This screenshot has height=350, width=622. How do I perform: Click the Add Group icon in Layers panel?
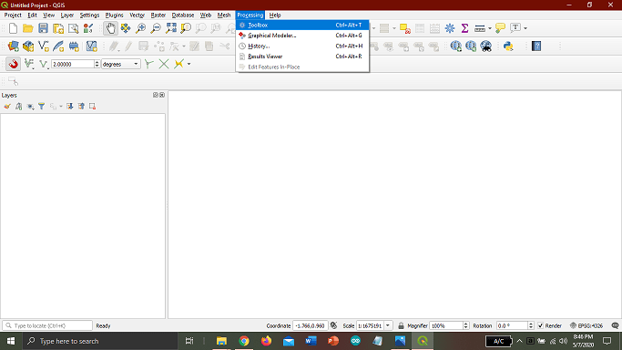pos(18,107)
